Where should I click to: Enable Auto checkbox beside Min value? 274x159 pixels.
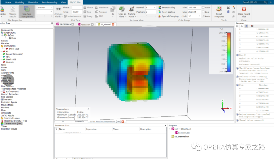[x=203, y=8]
